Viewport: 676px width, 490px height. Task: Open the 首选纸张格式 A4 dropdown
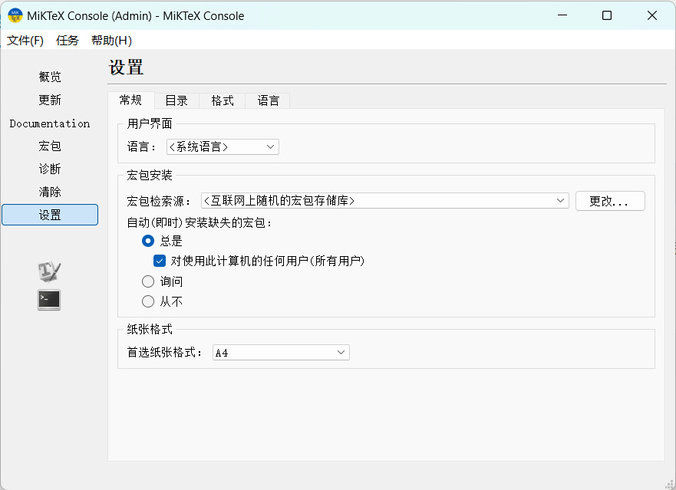point(281,353)
